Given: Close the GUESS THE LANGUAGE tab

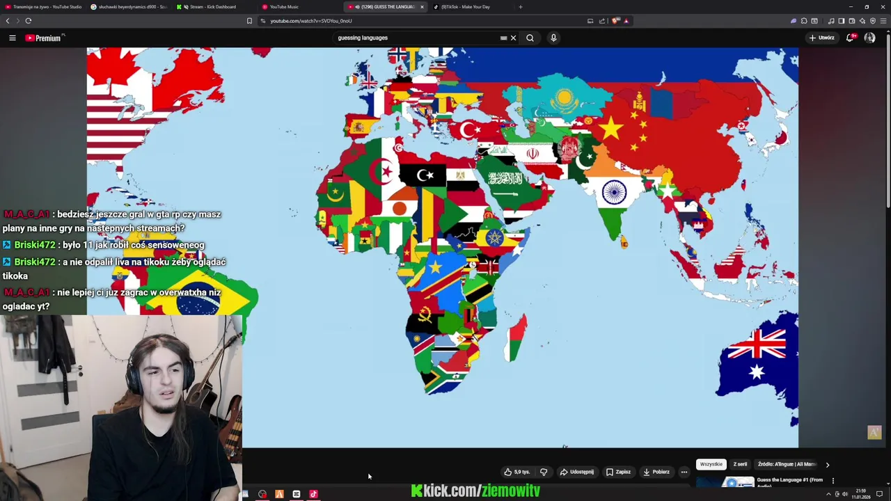Looking at the screenshot, I should click(421, 7).
